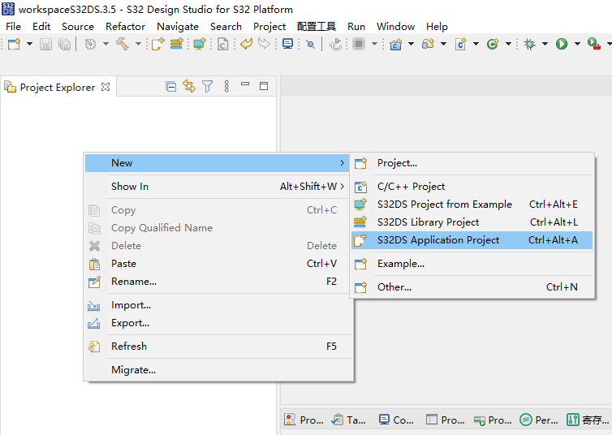Click the build configuration gear icon
The width and height of the screenshot is (612, 435).
(x=90, y=44)
